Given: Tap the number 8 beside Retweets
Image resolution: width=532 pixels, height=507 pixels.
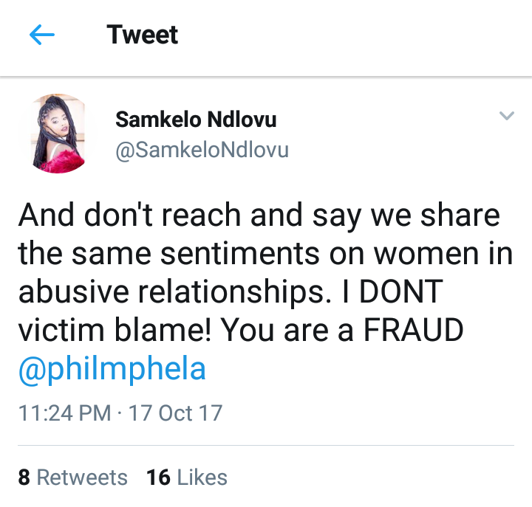Looking at the screenshot, I should pyautogui.click(x=24, y=477).
